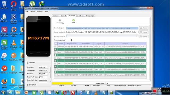This screenshot has height=95, width=170.
Task: Switch to the Format tab
Action: (x=63, y=16)
